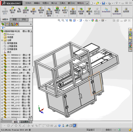Image resolution: width=133 pixels, height=132 pixels.
Task: Click the zoom to fit magnifier icon
Action: click(59, 20)
